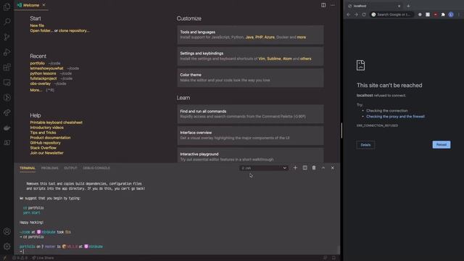464x261 pixels.
Task: Click the Vim keybindings link
Action: pyautogui.click(x=262, y=59)
